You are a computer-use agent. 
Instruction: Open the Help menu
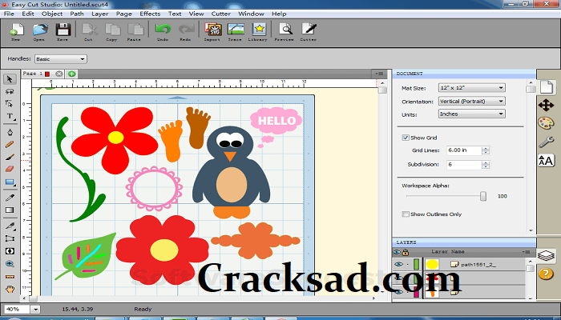click(x=279, y=14)
